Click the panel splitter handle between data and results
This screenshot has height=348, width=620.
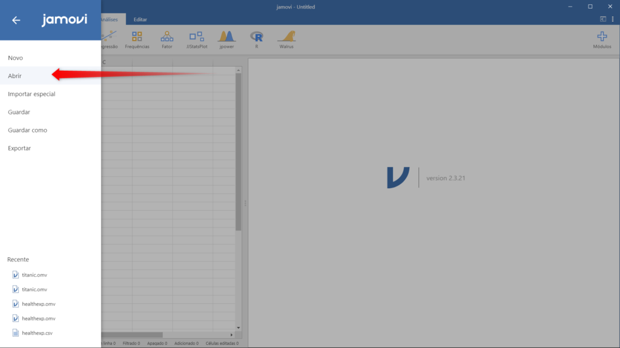245,203
